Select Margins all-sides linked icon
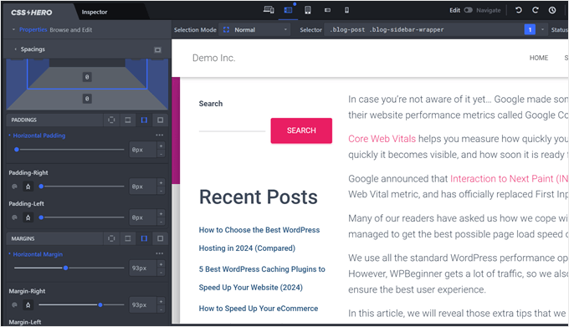569x327 pixels. tap(111, 238)
